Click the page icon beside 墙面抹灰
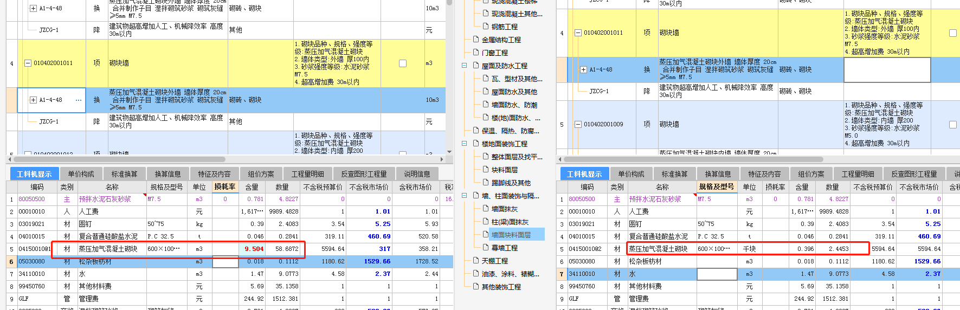Image resolution: width=960 pixels, height=310 pixels. 486,208
